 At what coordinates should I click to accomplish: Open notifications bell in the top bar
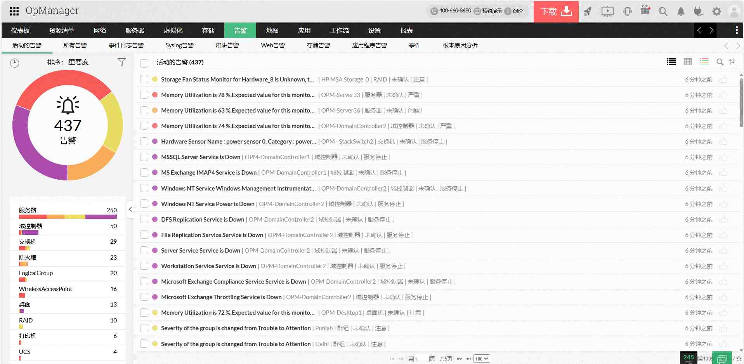[680, 11]
